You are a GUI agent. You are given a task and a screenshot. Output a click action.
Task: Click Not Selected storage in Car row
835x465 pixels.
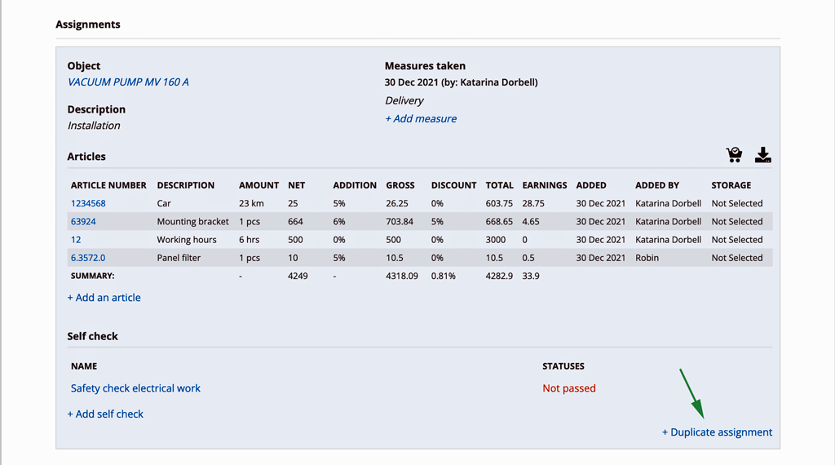tap(736, 203)
